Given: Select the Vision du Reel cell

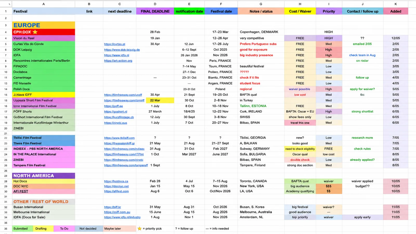Looking at the screenshot, I should 43,38.
